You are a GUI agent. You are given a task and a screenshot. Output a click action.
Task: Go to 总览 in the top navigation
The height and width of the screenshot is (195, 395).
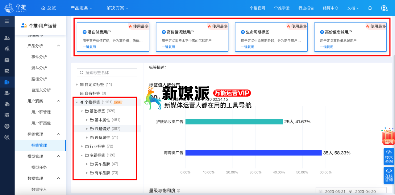[48, 8]
